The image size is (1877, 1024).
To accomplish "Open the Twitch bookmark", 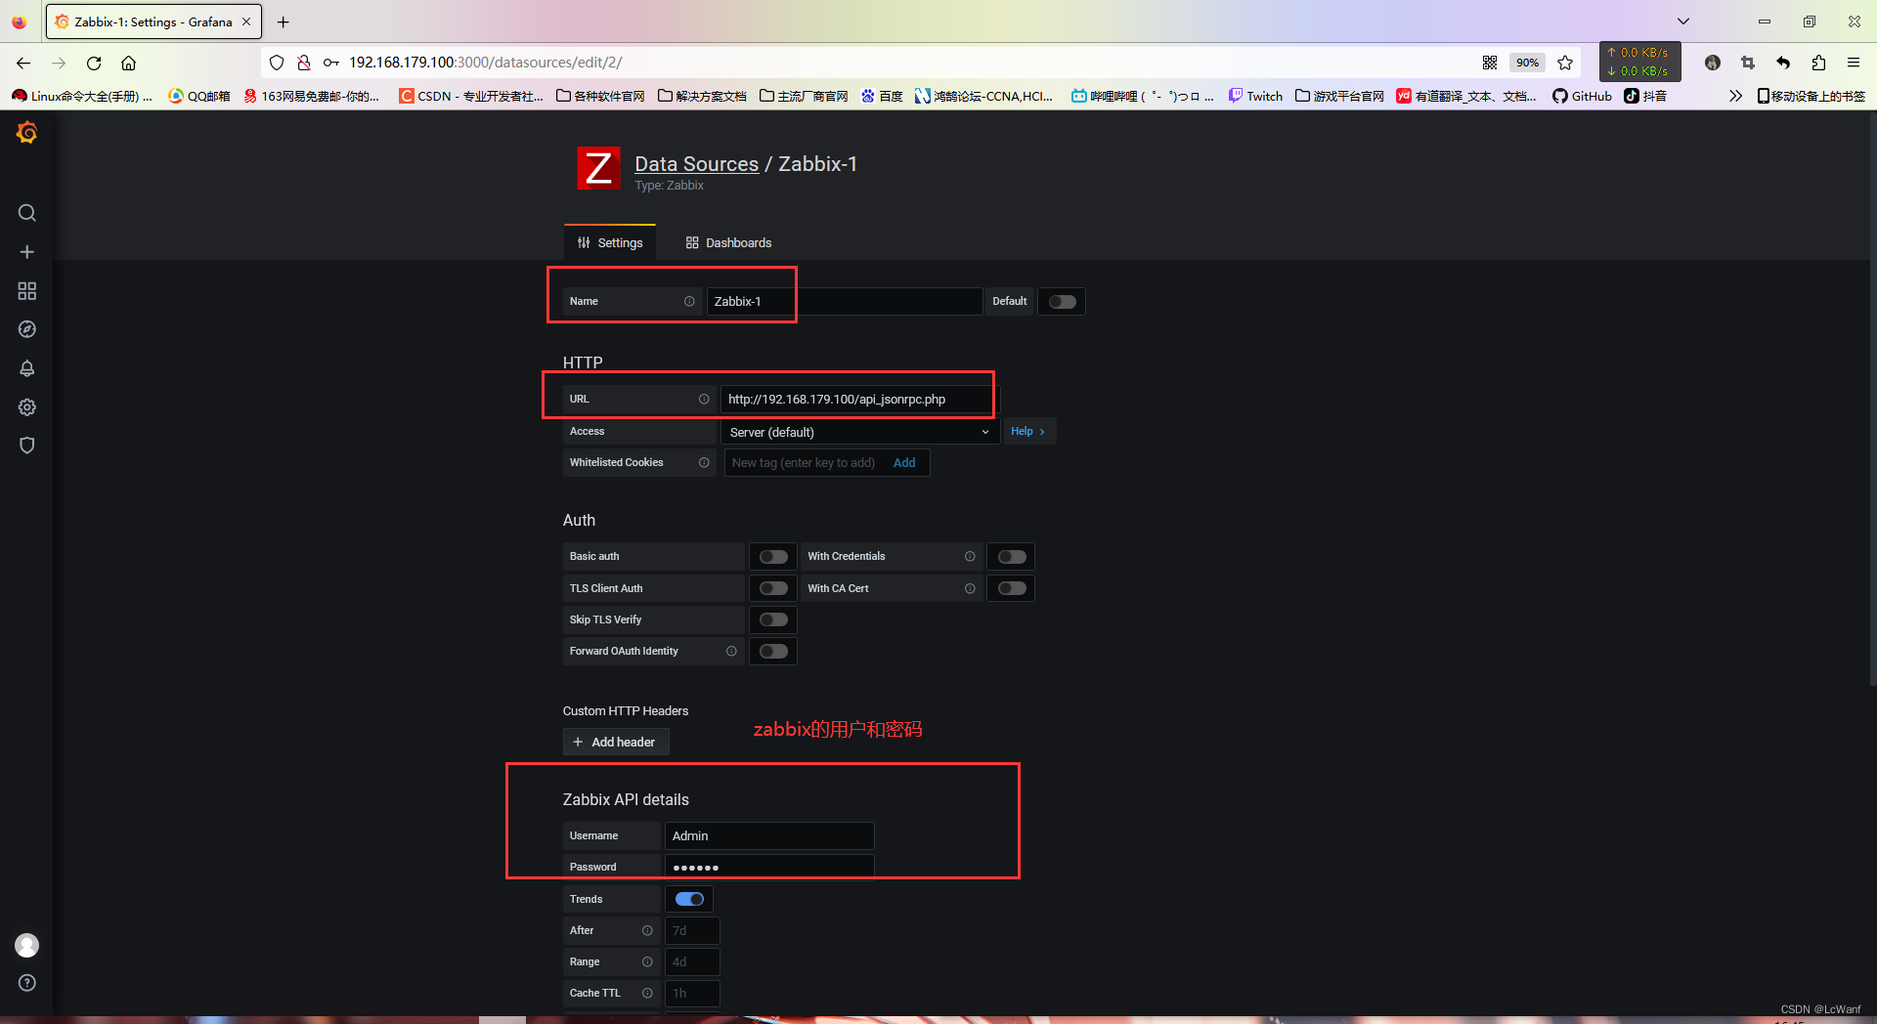I will point(1255,96).
